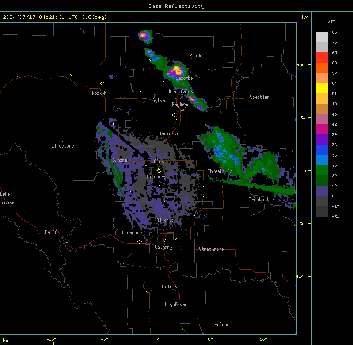Click the Vulcan city label
Viewport: 353px width, 345px height.
pyautogui.click(x=222, y=325)
